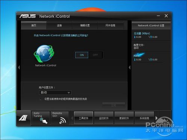
Task: Switch to the 连接 tab
Action: 59,25
